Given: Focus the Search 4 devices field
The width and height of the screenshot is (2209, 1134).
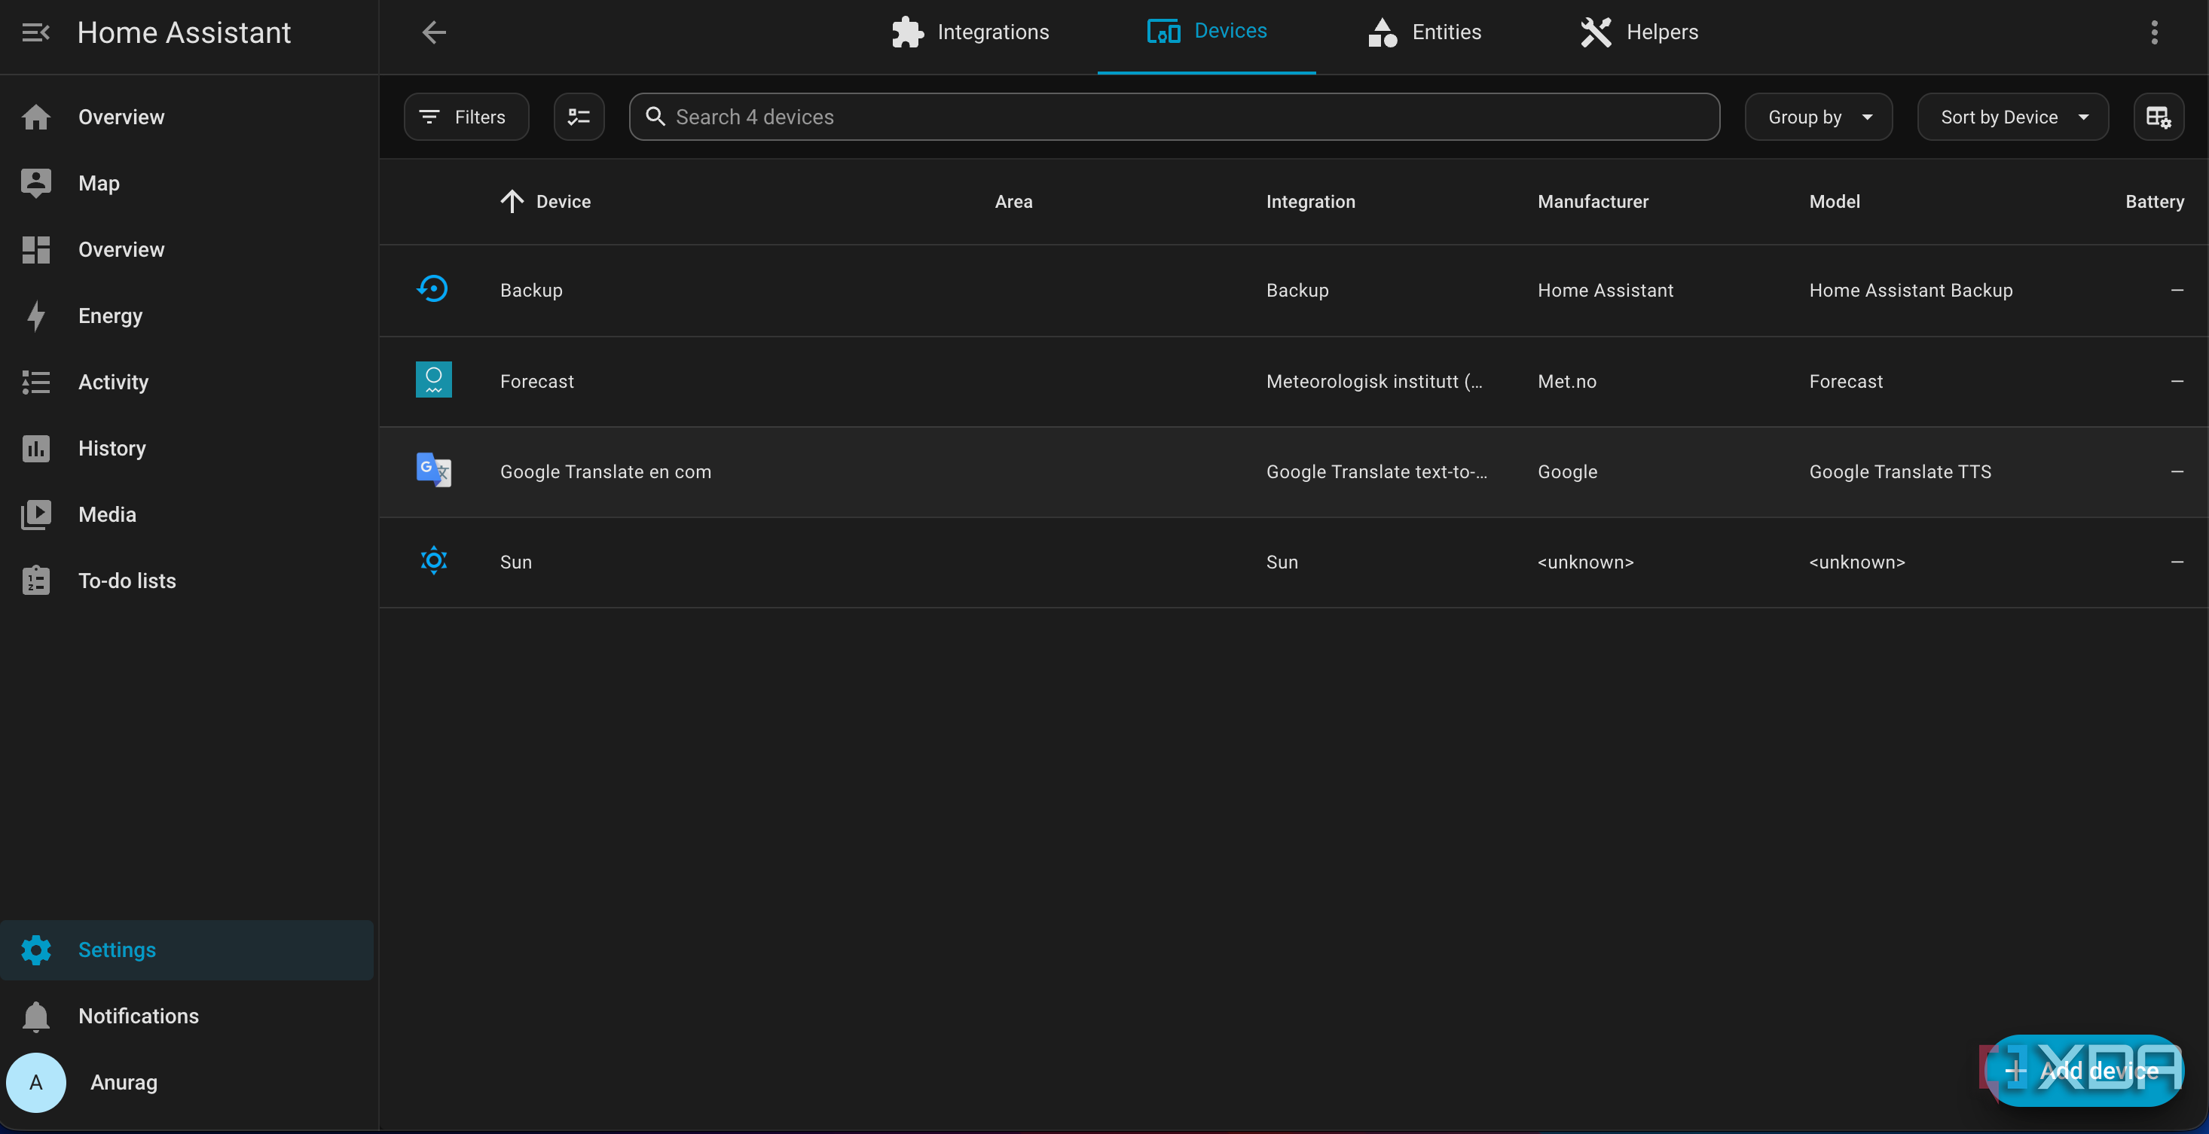Looking at the screenshot, I should (x=1174, y=117).
